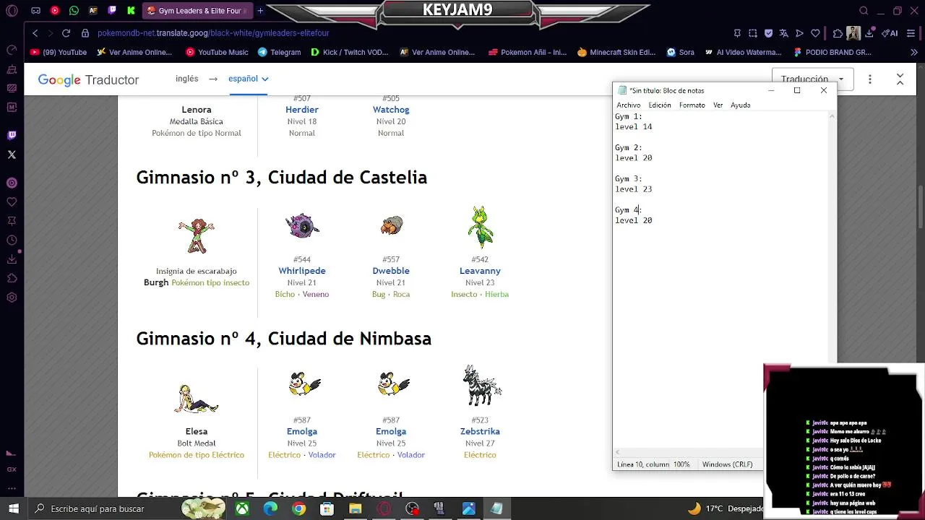Screen dimensions: 925x520
Task: Open Xbox app from the taskbar
Action: click(x=242, y=508)
